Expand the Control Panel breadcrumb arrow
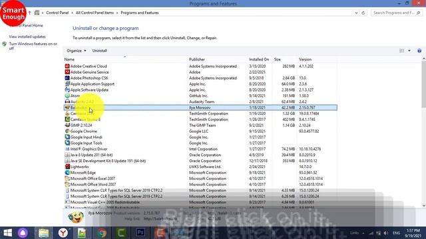This screenshot has width=426, height=239. (x=73, y=13)
